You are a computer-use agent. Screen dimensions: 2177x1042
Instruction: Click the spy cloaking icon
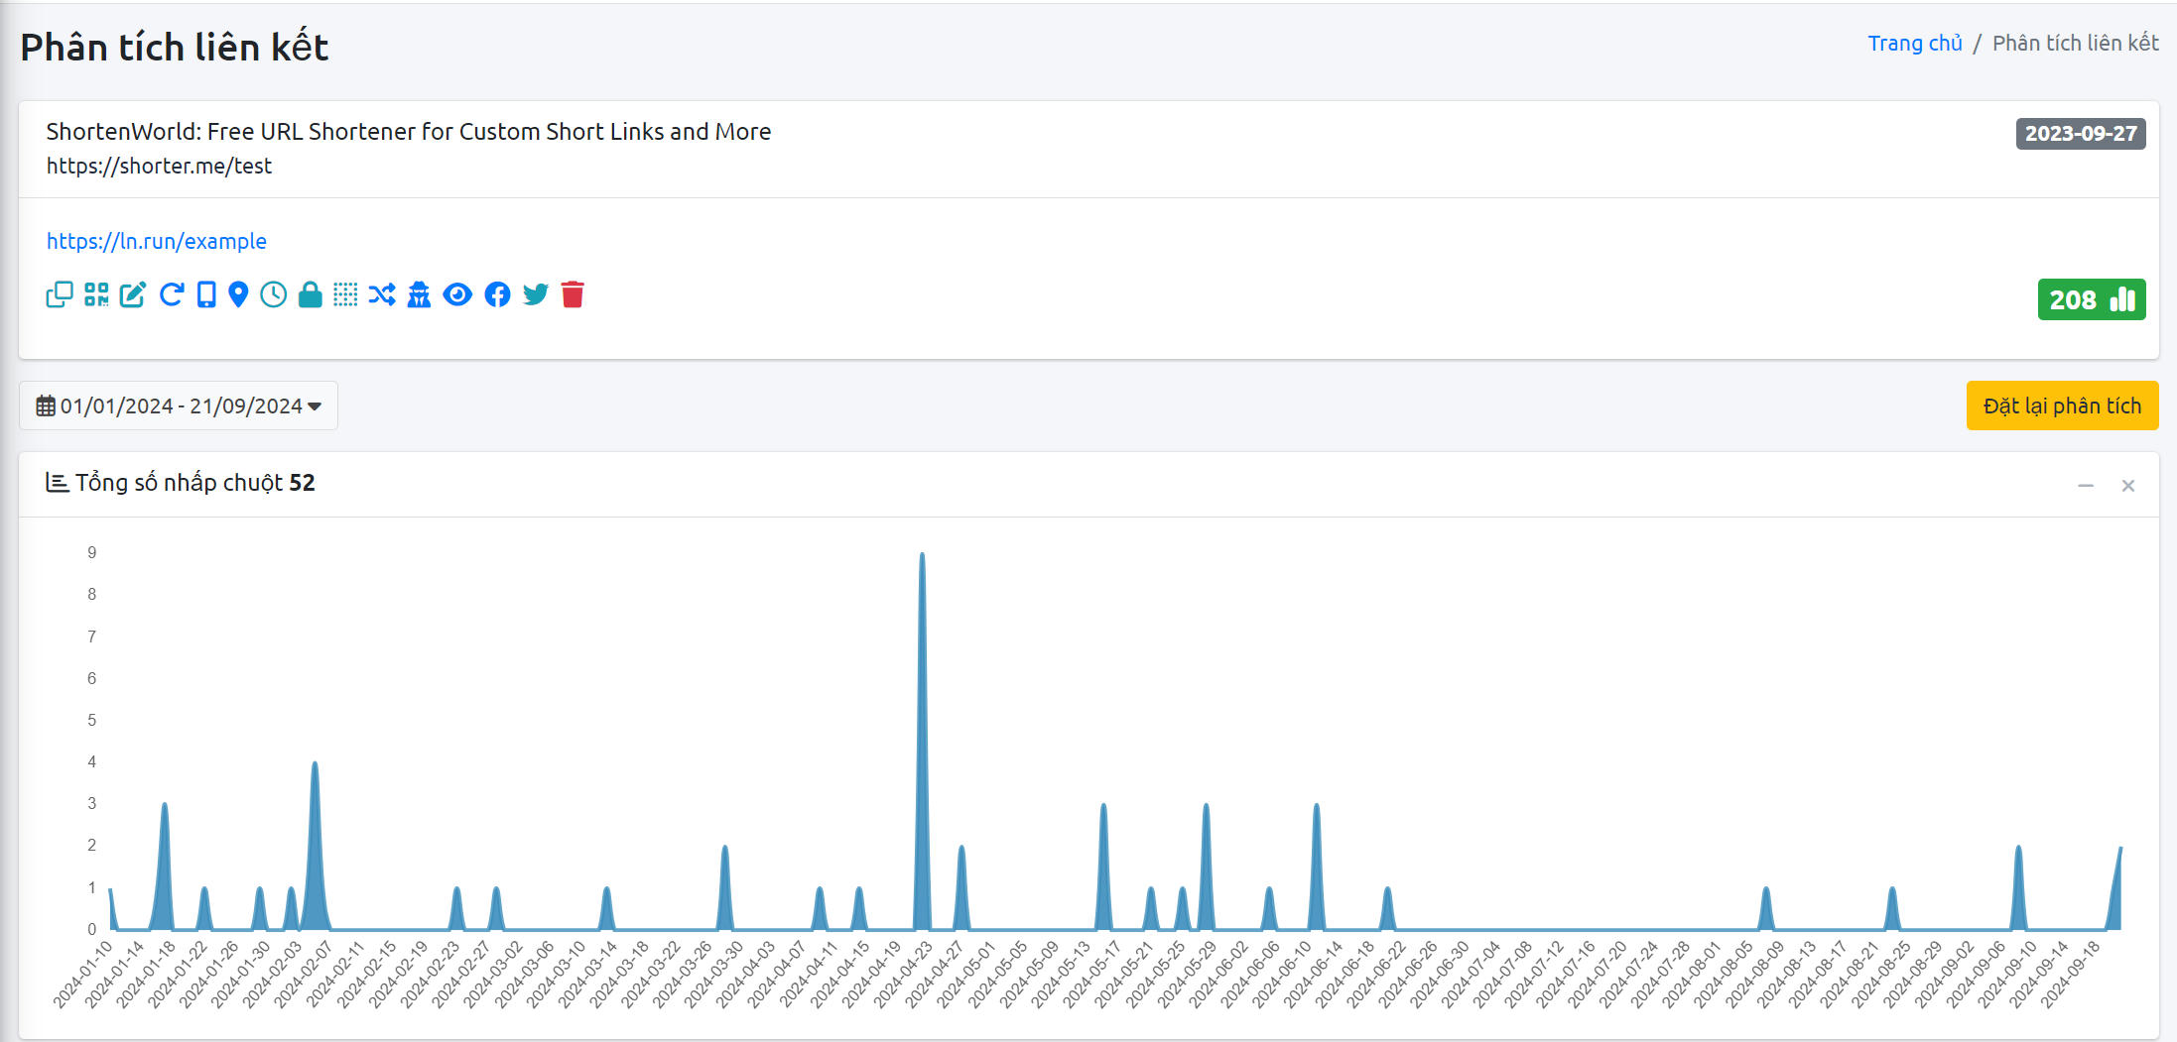[x=420, y=294]
